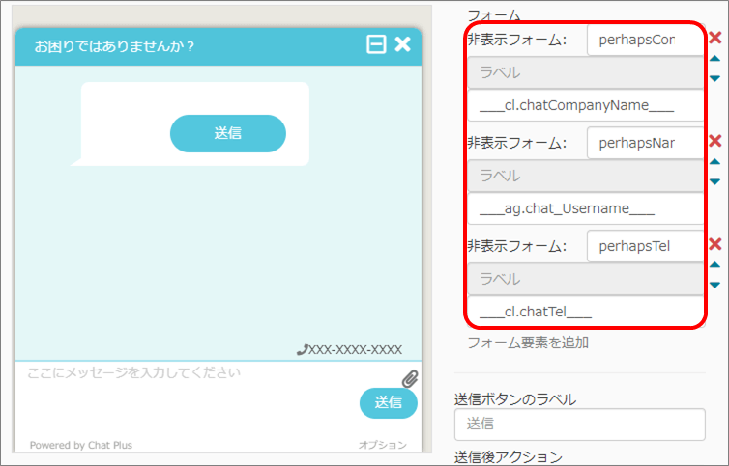The image size is (729, 466).
Task: Click the paperclip attachment icon
Action: pyautogui.click(x=410, y=379)
